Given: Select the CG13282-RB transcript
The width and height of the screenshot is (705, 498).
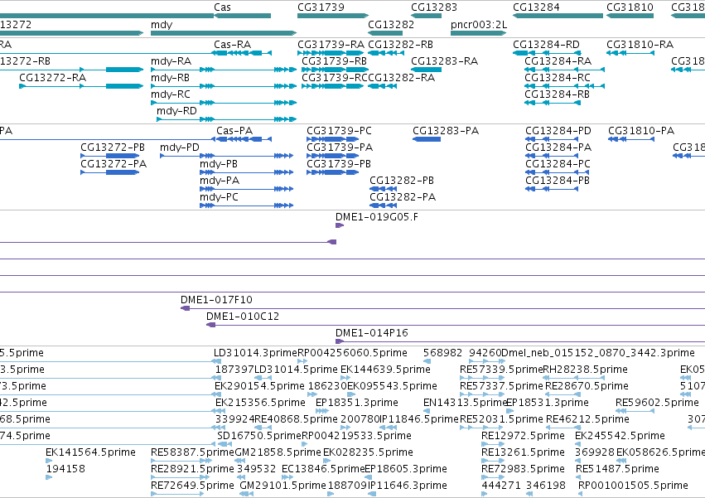Looking at the screenshot, I should click(386, 53).
